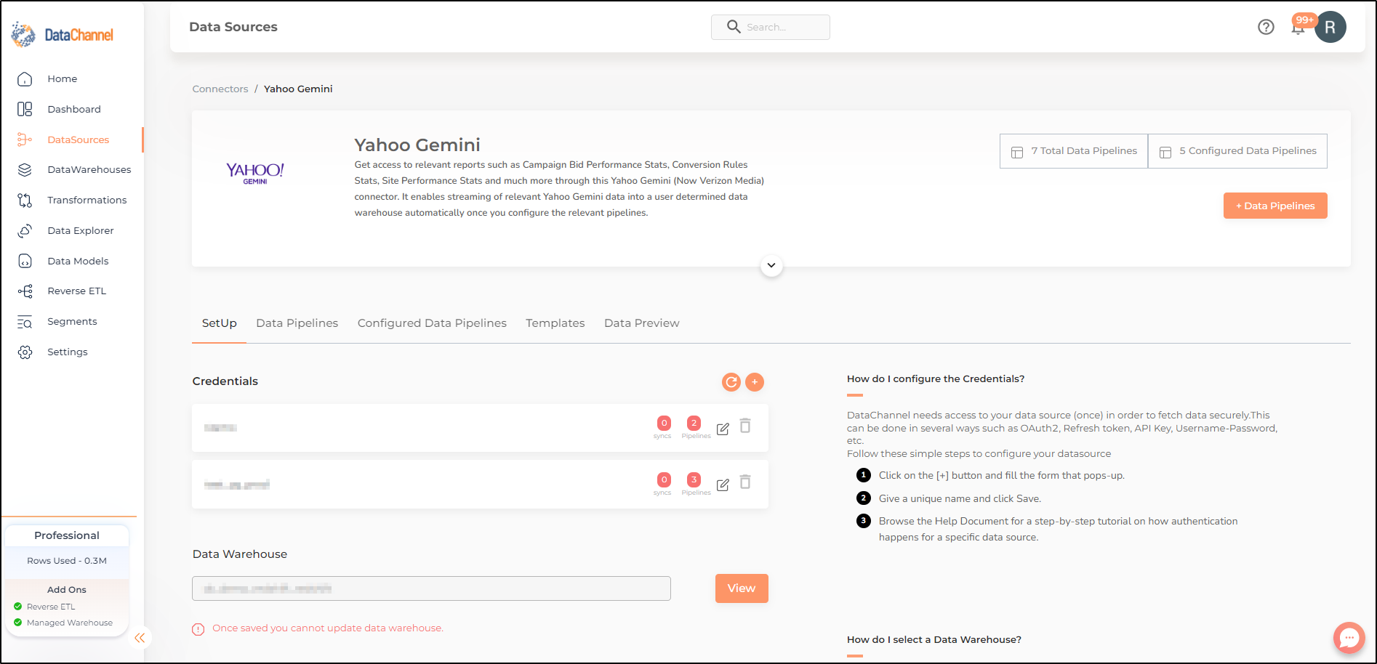Click the Professional plan label
Screen dimensions: 1377x664
(x=67, y=535)
